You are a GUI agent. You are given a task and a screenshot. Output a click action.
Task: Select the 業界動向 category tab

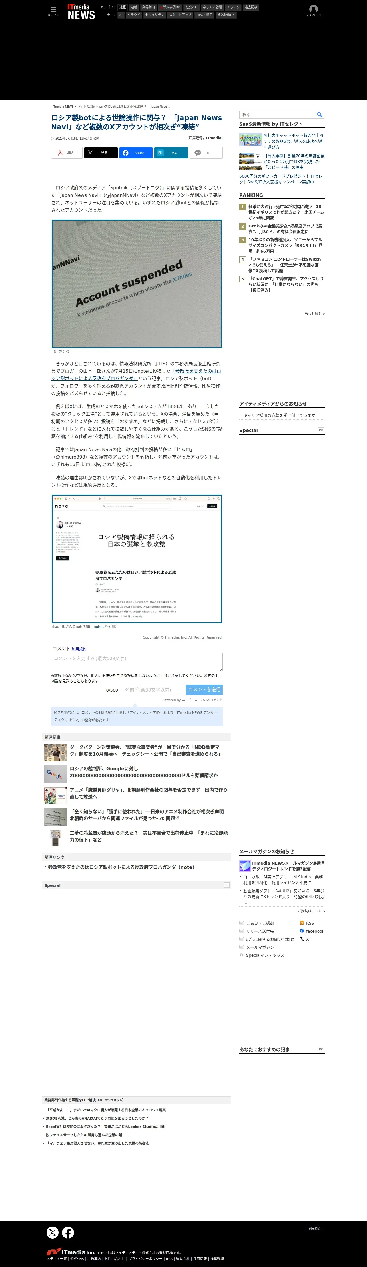coord(148,7)
